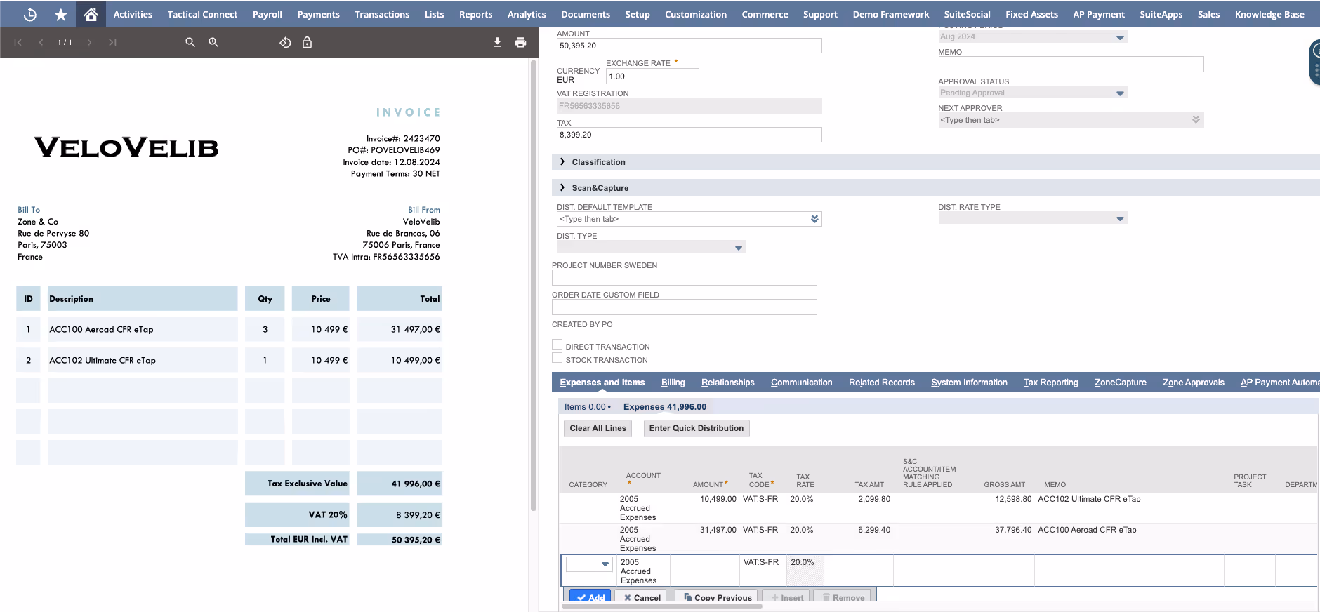Enable the Direct Transaction checkbox

point(557,345)
